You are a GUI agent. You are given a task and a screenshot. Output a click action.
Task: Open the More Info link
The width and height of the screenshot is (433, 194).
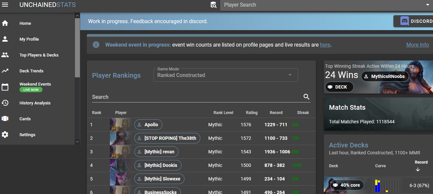coord(417,45)
